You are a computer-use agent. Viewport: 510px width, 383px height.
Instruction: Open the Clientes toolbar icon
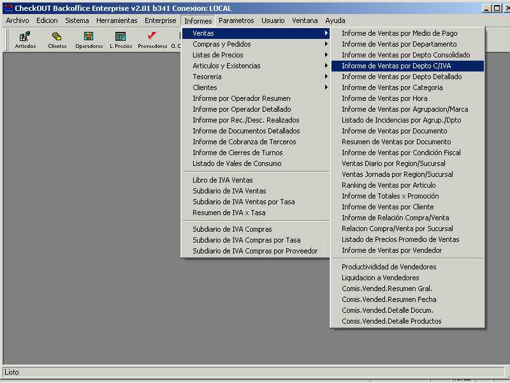pos(57,40)
